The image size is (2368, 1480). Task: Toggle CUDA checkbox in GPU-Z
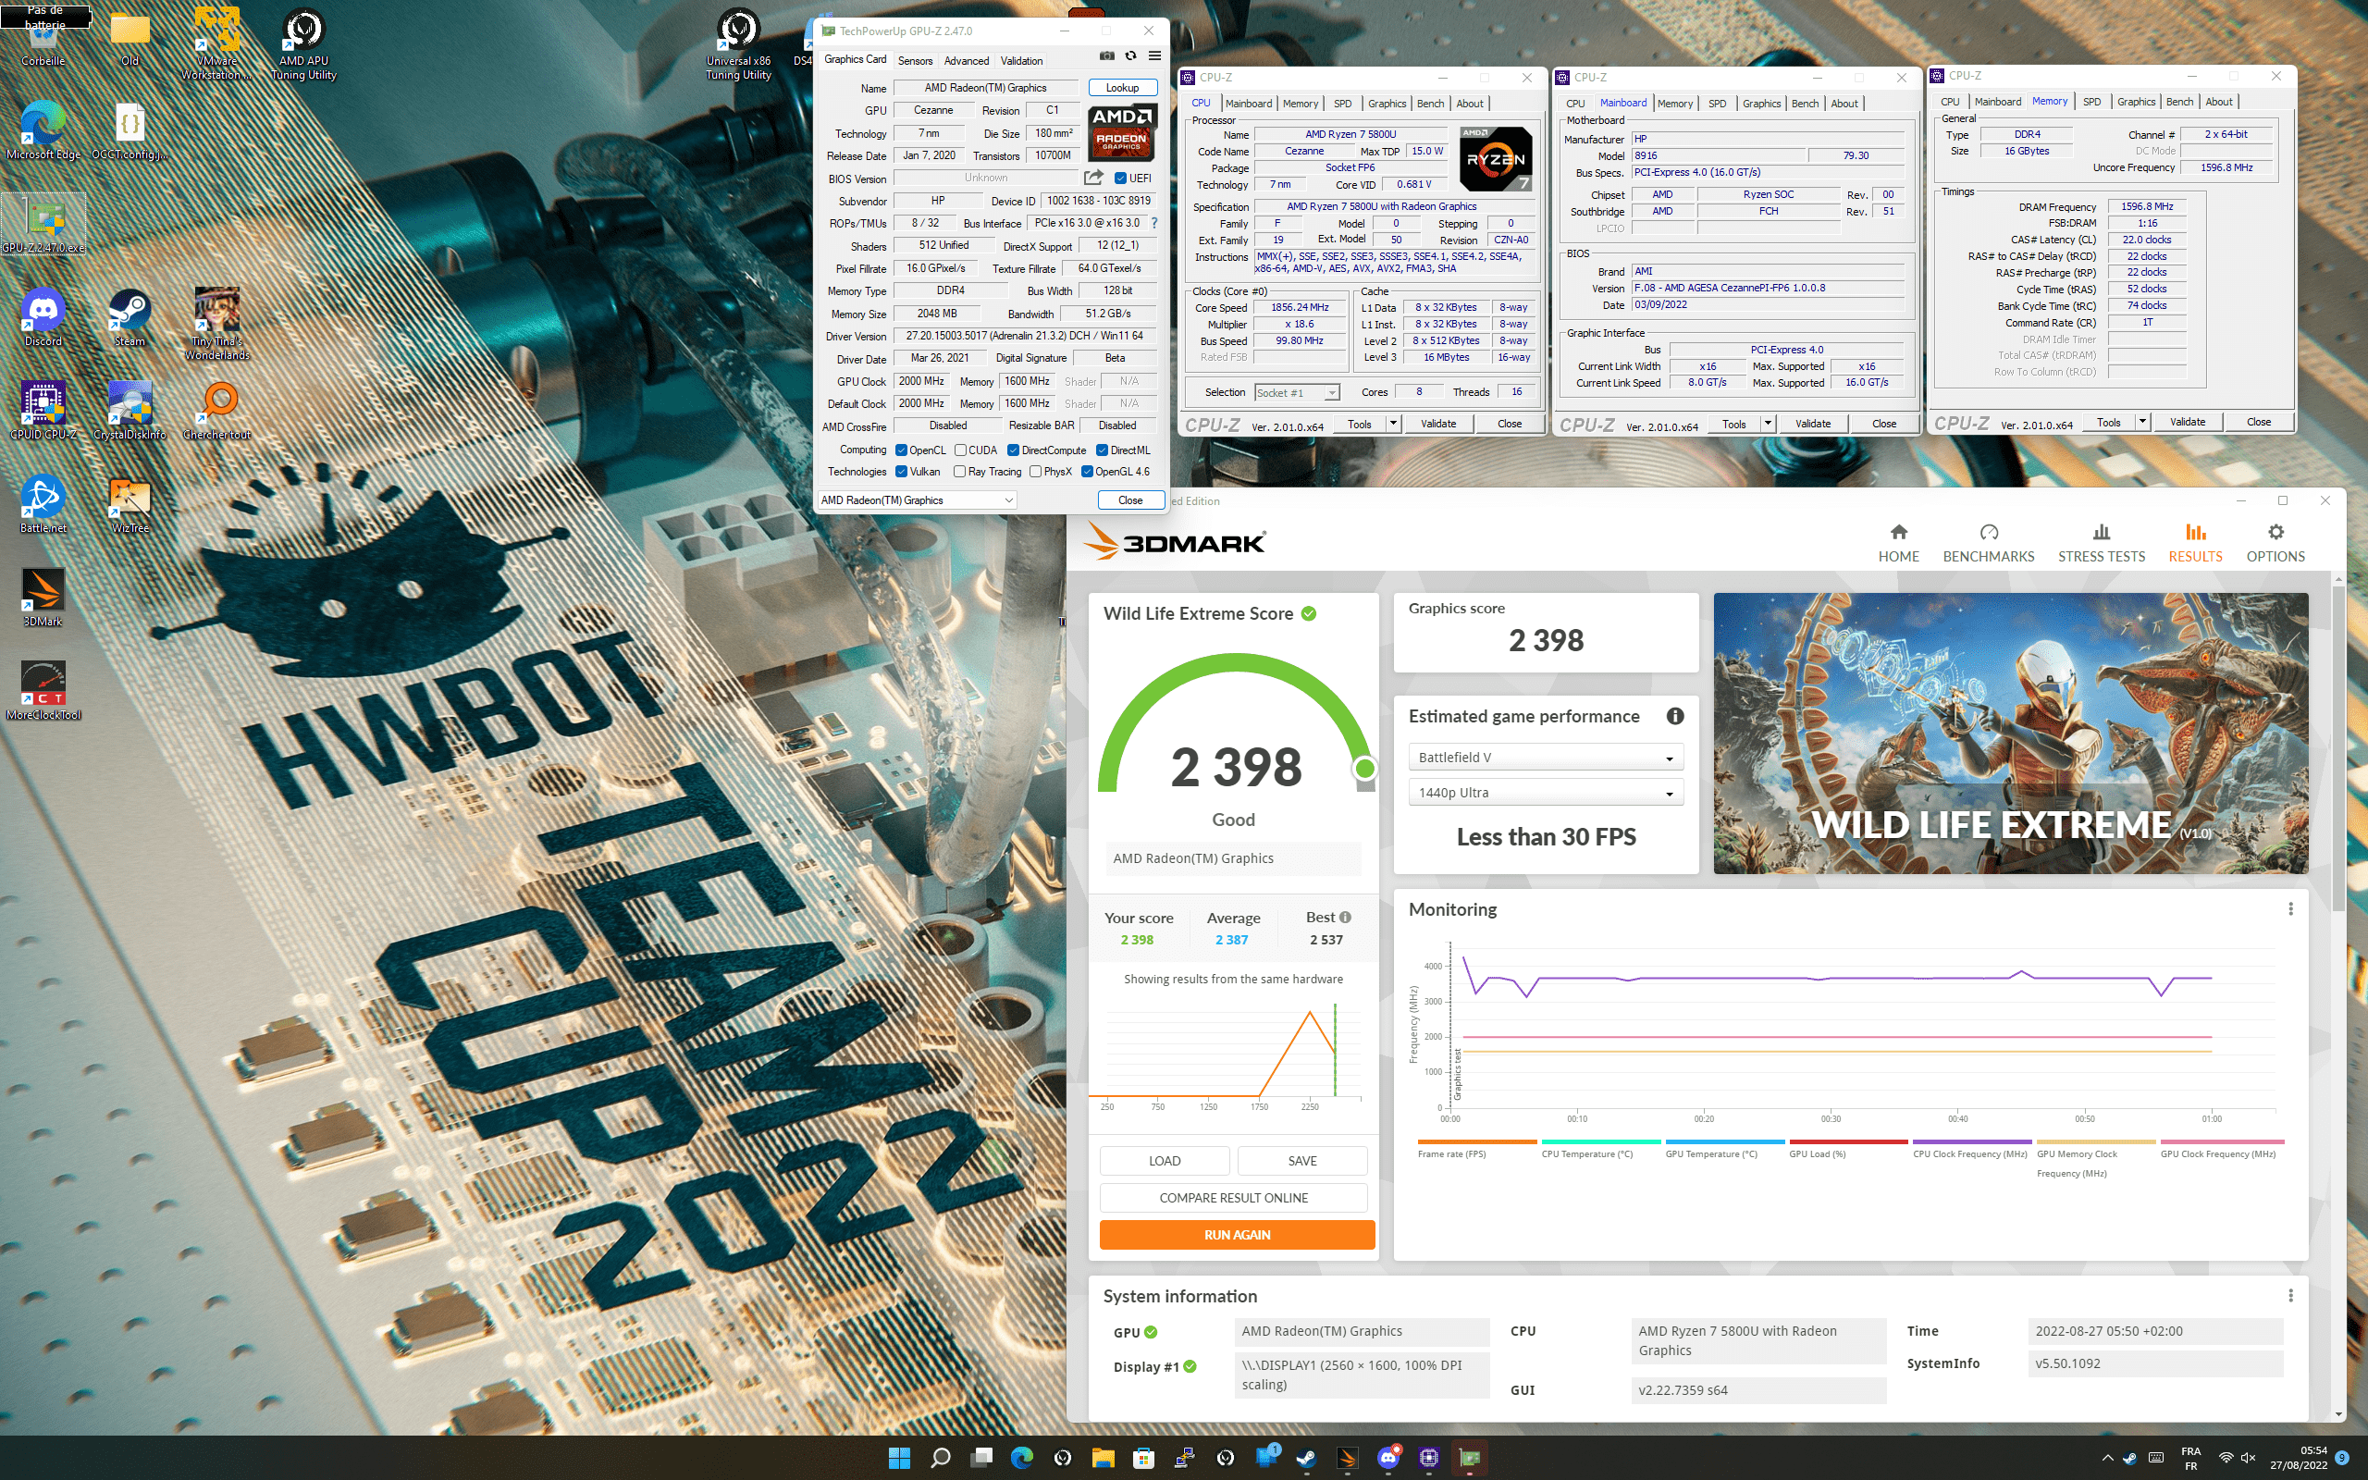pyautogui.click(x=960, y=450)
